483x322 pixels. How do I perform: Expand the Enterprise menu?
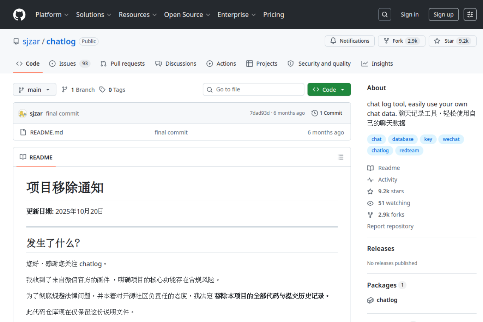pos(237,15)
